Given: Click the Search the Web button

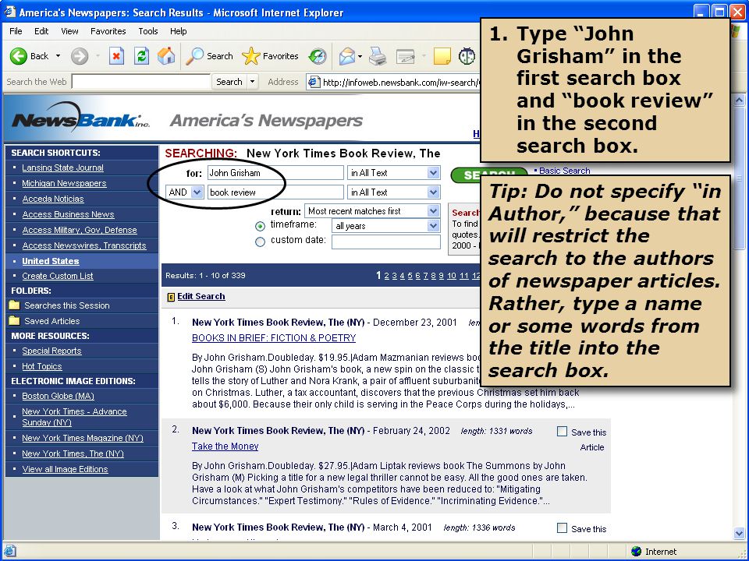Looking at the screenshot, I should pyautogui.click(x=229, y=82).
